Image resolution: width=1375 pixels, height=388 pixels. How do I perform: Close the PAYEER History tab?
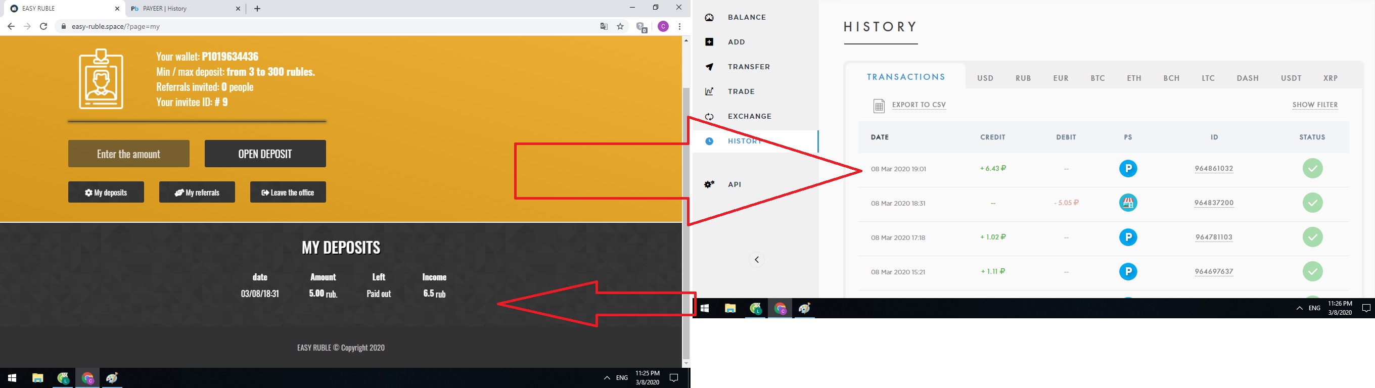(x=239, y=9)
